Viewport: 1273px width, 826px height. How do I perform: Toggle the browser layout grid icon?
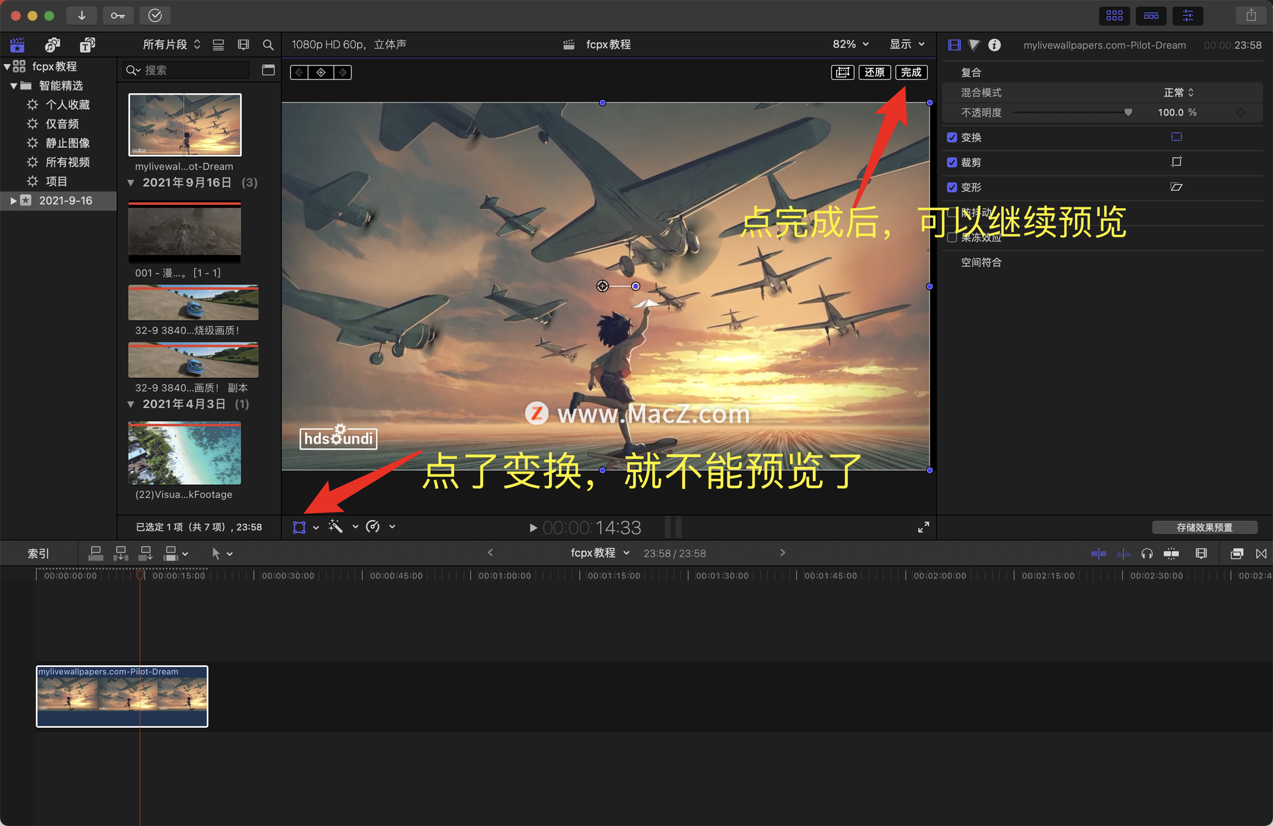point(1115,15)
